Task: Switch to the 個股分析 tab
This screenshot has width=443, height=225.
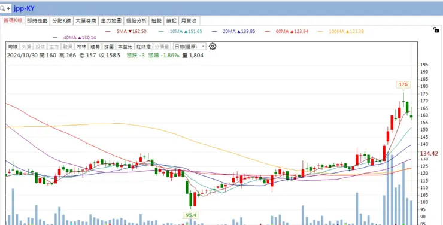Action: tap(136, 20)
